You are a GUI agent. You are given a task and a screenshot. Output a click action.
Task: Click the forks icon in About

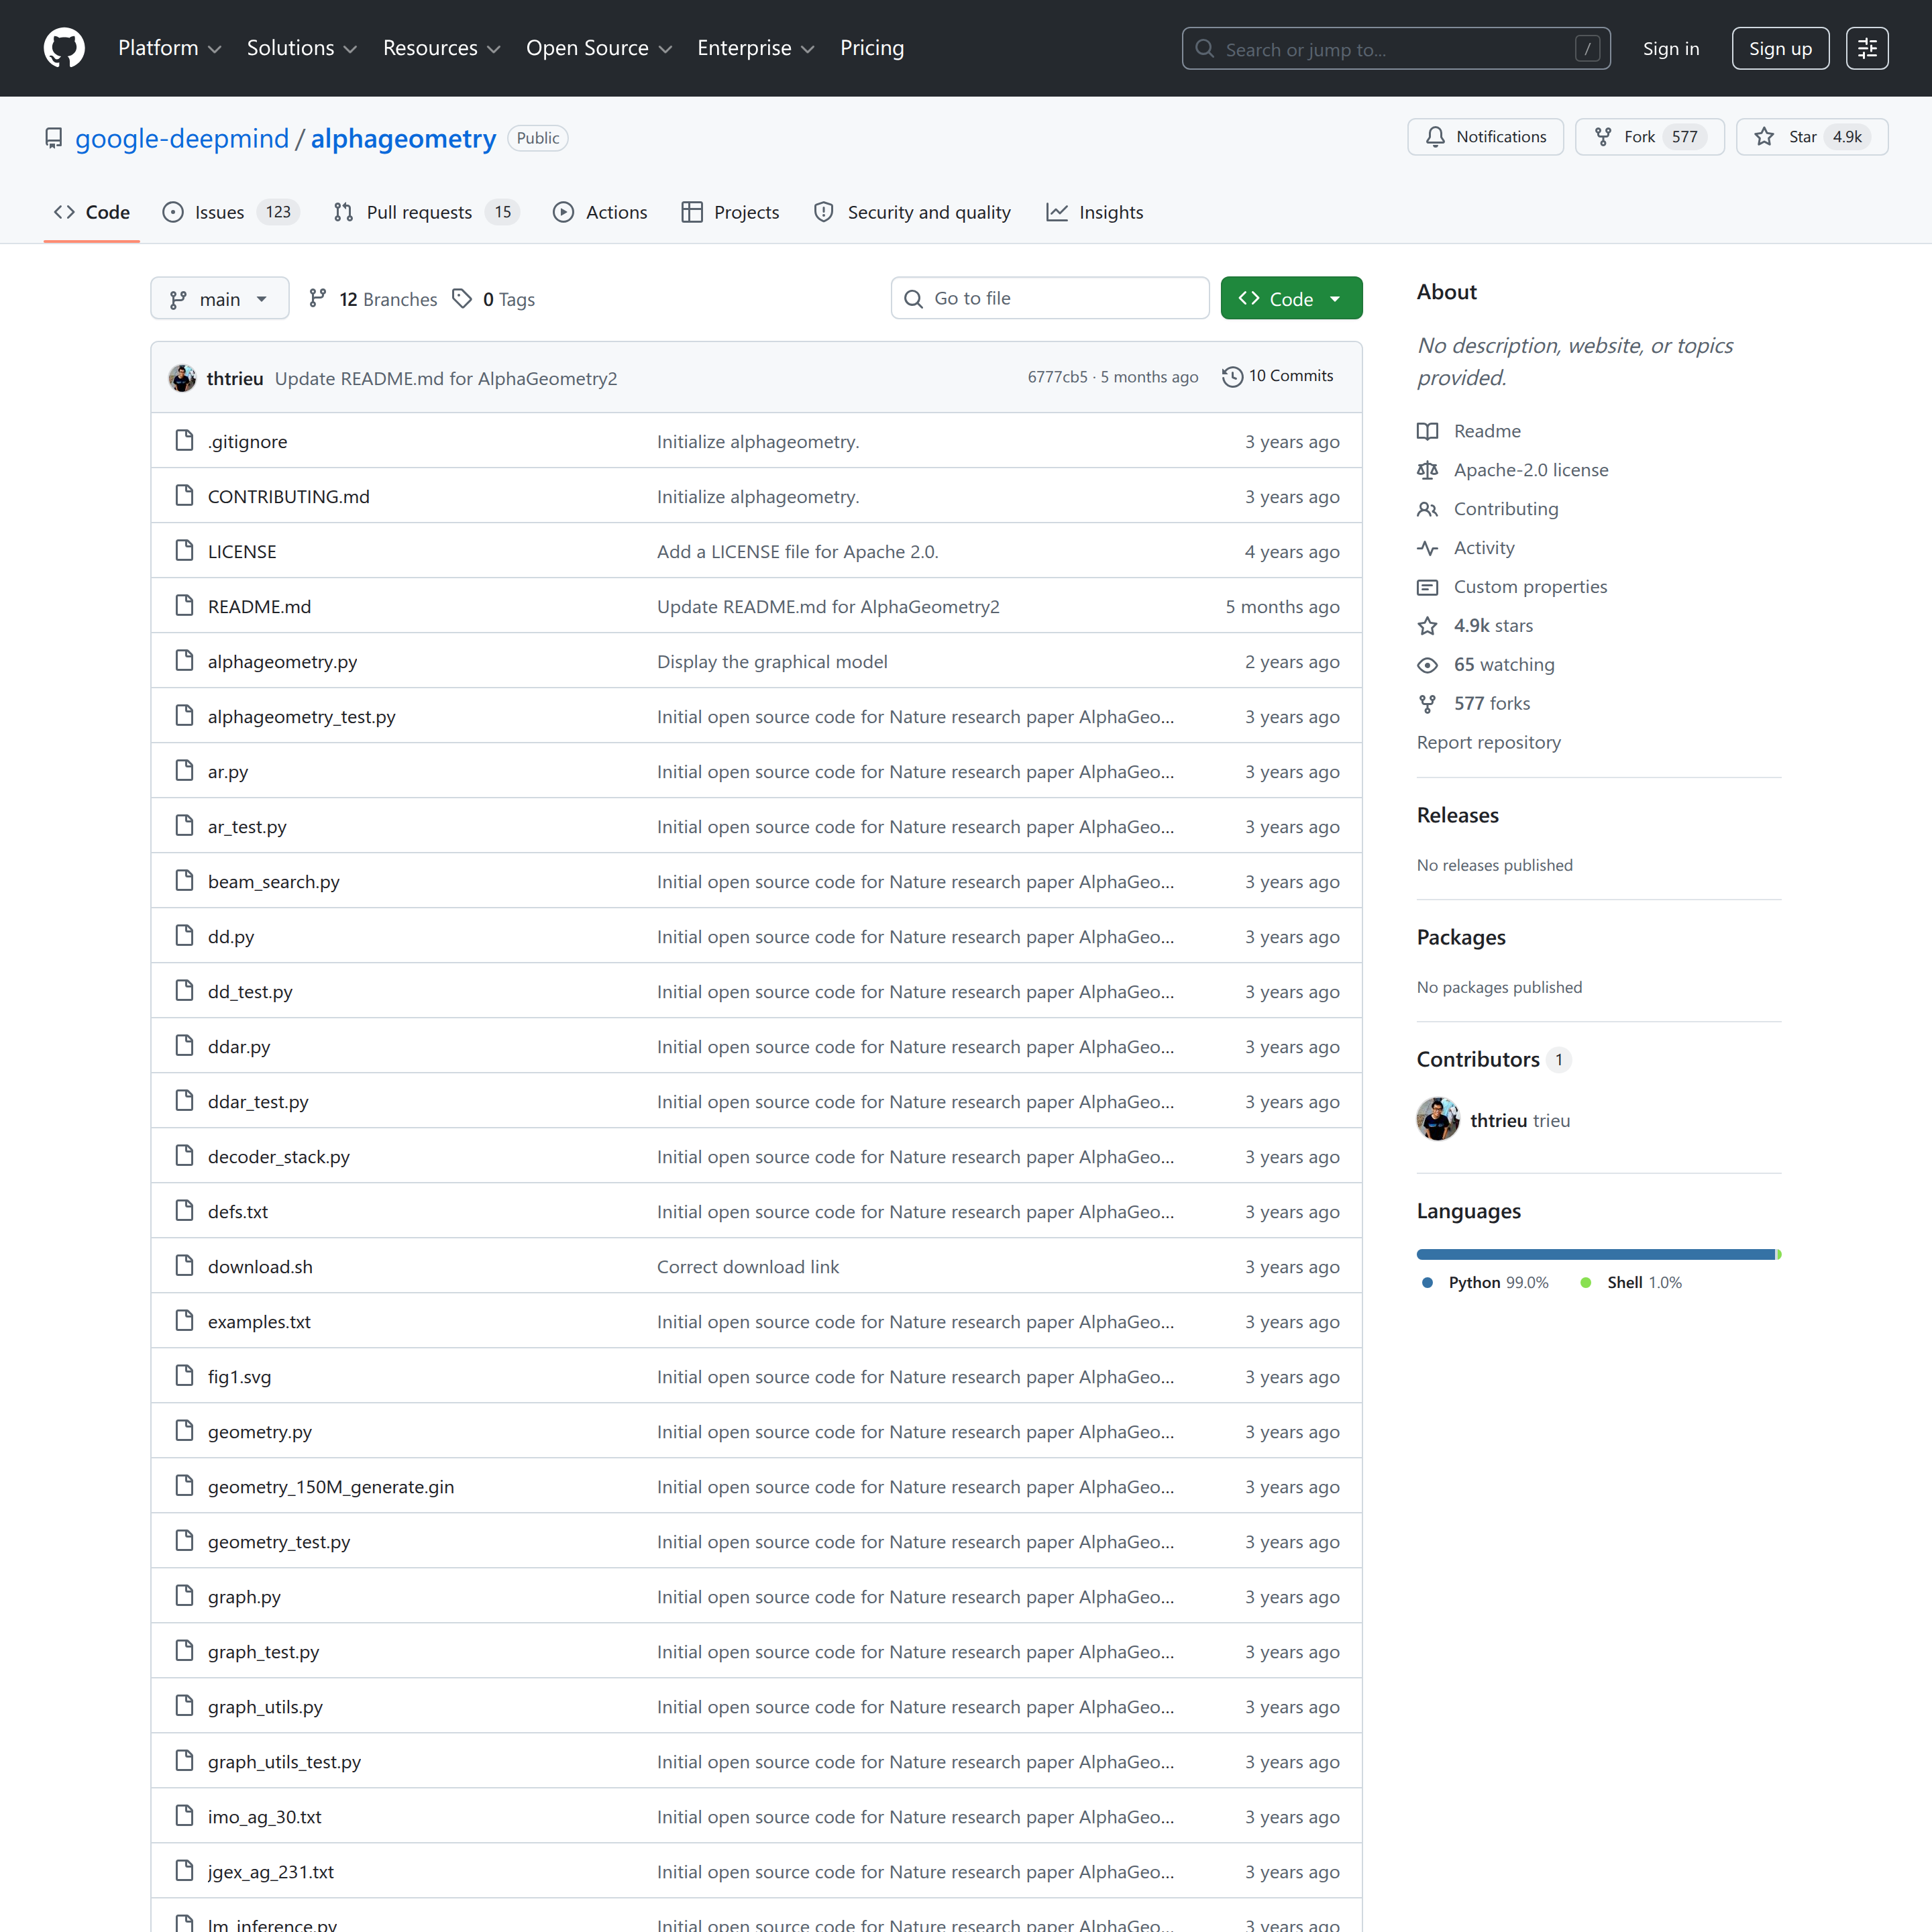[1427, 704]
